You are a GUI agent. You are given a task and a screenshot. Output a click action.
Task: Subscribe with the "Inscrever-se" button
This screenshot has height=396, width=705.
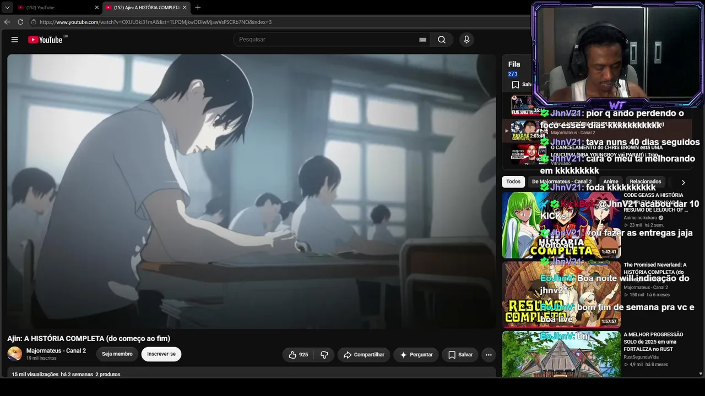point(161,354)
